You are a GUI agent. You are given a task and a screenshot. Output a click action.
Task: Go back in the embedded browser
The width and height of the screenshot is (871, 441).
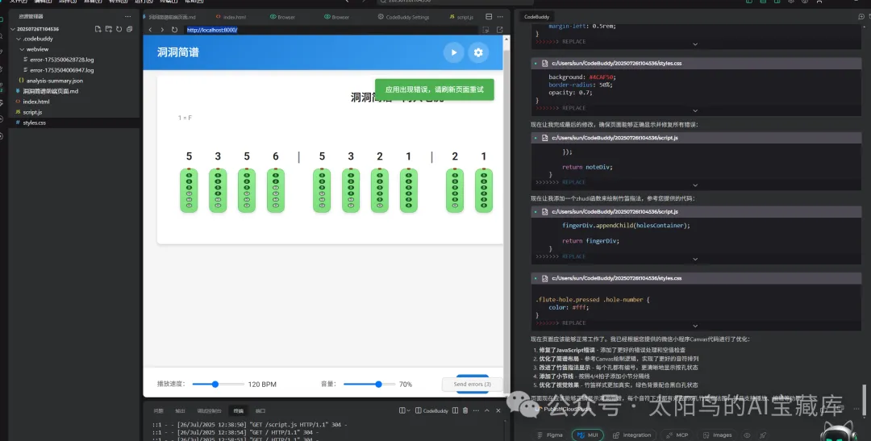click(x=150, y=30)
